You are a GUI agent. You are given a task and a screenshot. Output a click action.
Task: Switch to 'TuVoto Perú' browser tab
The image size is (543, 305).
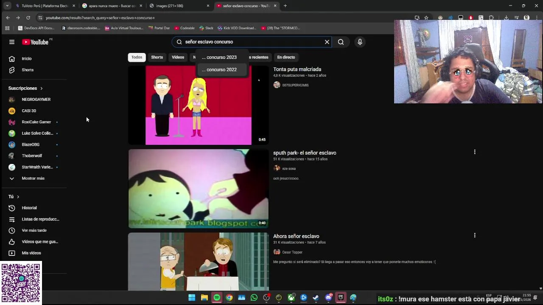[45, 6]
